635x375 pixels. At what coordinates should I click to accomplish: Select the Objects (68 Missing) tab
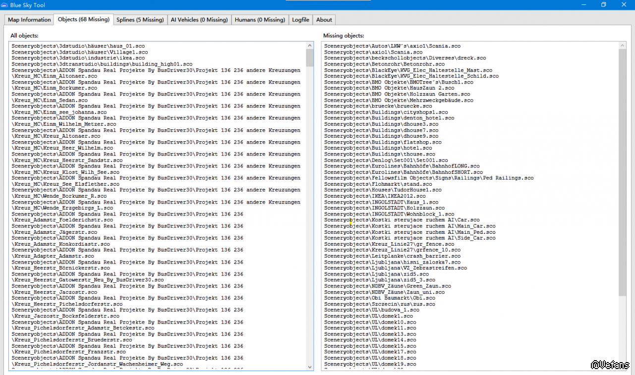pyautogui.click(x=83, y=19)
